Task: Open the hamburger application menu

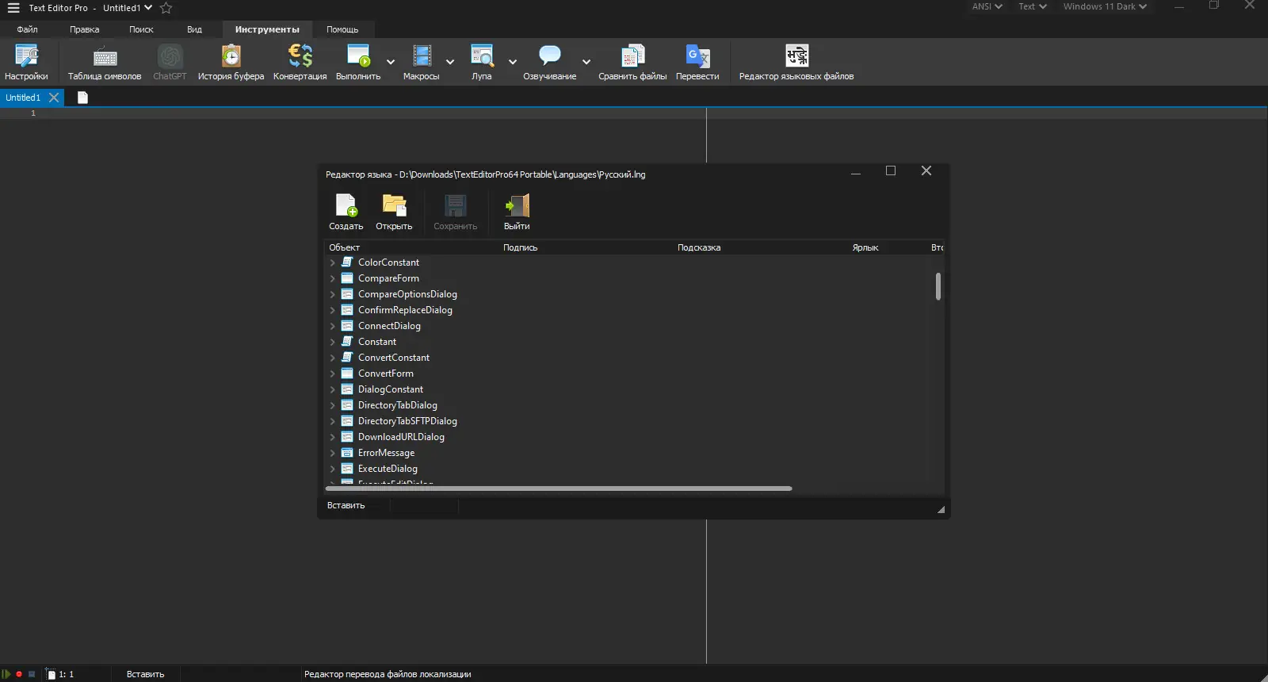Action: [x=13, y=8]
